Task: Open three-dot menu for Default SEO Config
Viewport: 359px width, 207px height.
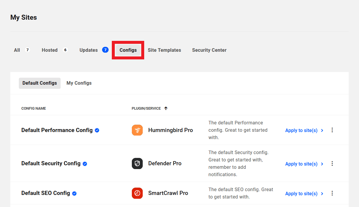Action: [x=332, y=193]
